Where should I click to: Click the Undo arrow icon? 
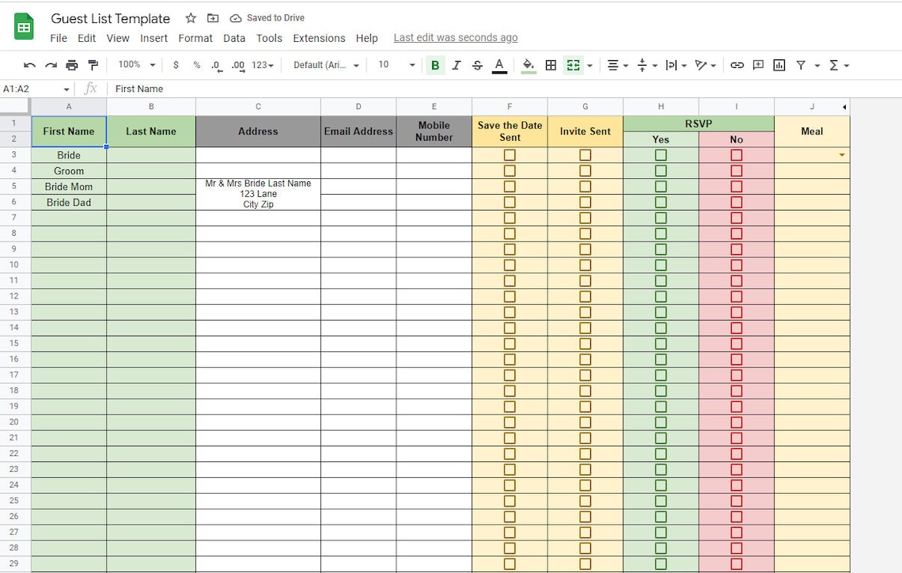tap(29, 65)
